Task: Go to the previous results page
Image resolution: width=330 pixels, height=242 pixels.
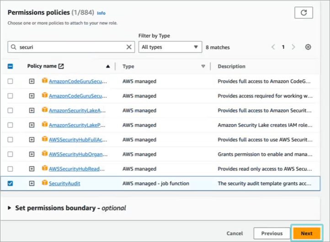Action: tap(273, 47)
